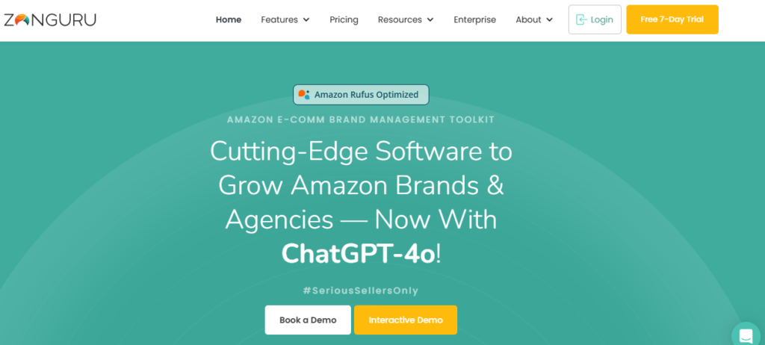Click the bold ChatGPT-4o heading text
The image size is (765, 345).
[358, 254]
